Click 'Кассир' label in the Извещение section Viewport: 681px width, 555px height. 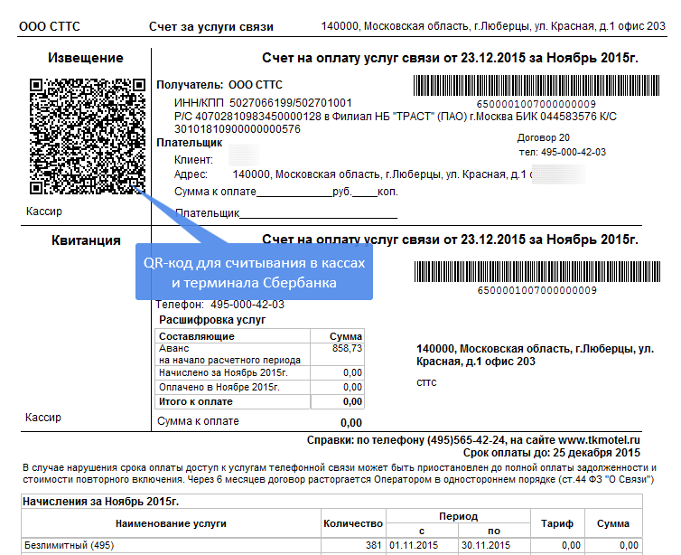coord(44,212)
